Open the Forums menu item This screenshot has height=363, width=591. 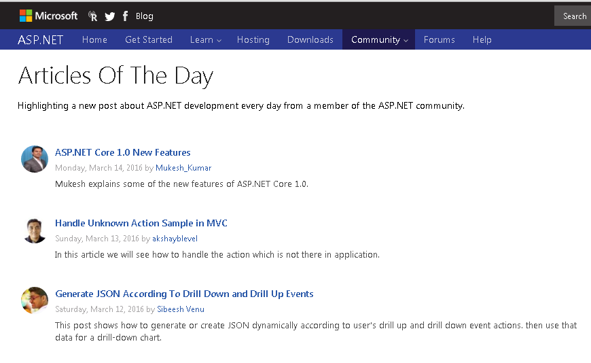coord(439,39)
